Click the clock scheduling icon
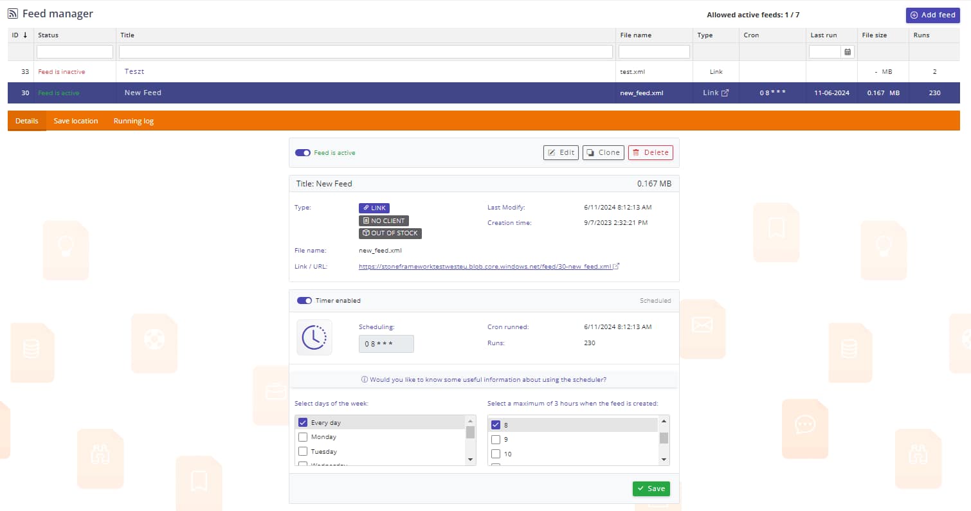The image size is (971, 511). pyautogui.click(x=314, y=337)
